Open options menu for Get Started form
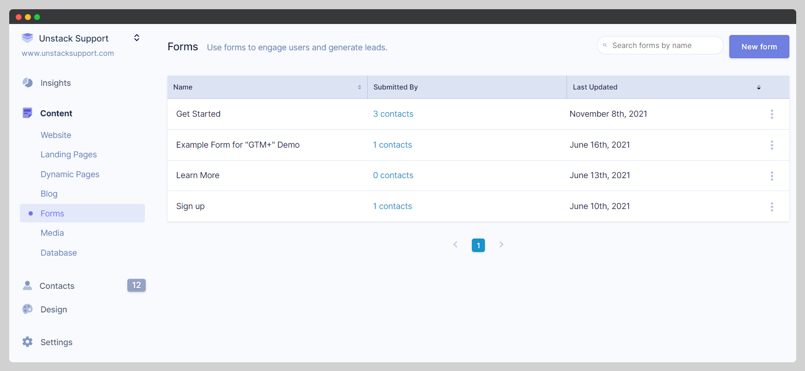Screen dimensions: 805x371 tap(771, 114)
